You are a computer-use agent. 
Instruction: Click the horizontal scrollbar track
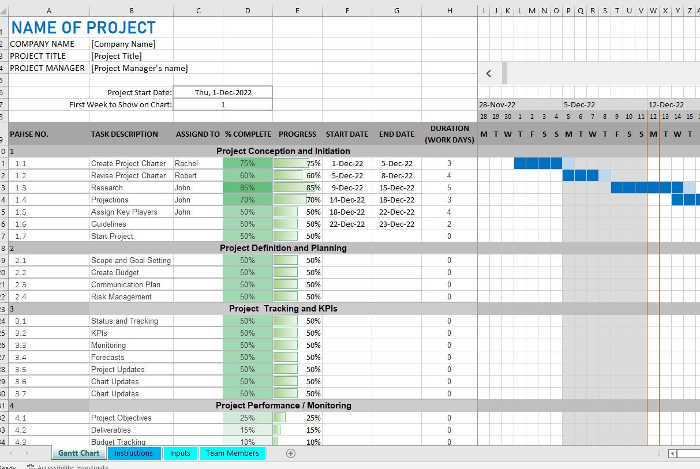tap(690, 453)
